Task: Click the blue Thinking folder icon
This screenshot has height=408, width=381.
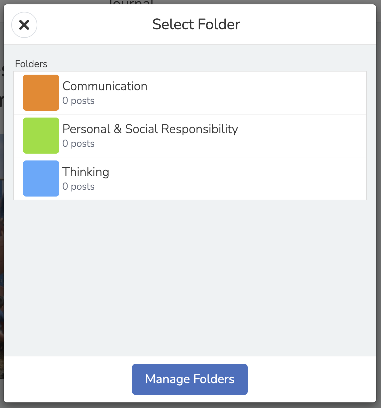Action: 41,178
